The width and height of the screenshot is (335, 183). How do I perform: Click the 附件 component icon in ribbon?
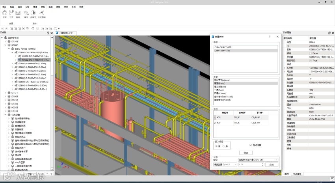[x=18, y=13]
